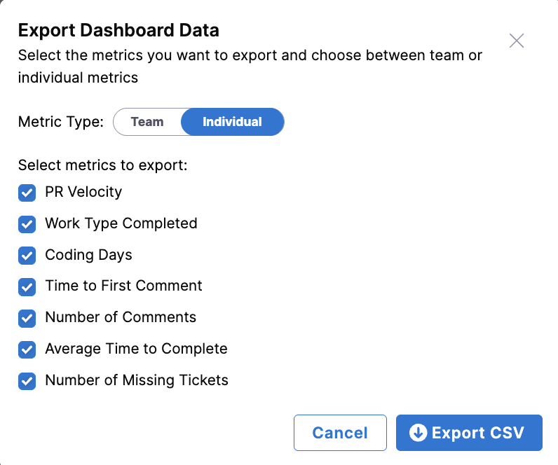Toggle the Work Type Completed checkbox
Image resolution: width=558 pixels, height=465 pixels.
(27, 224)
